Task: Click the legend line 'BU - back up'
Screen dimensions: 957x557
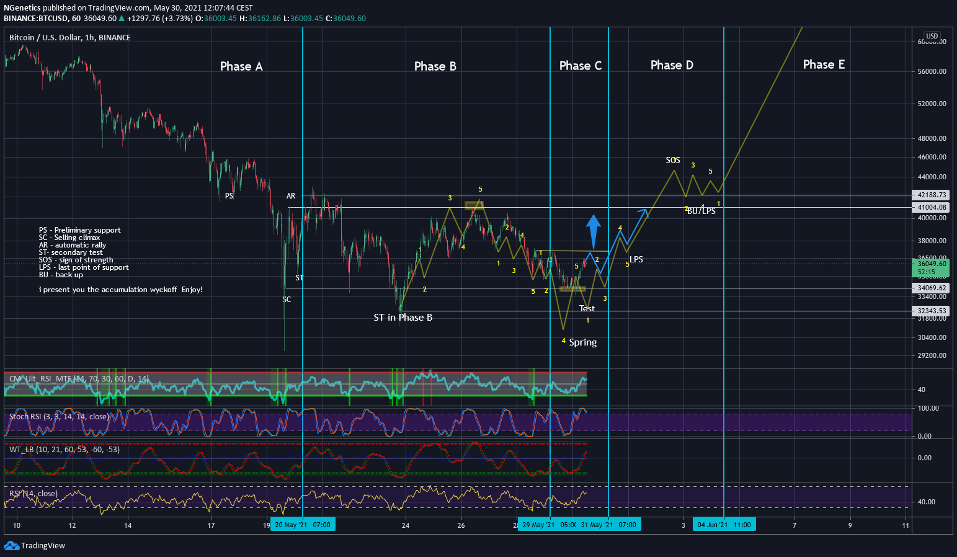Action: 61,275
